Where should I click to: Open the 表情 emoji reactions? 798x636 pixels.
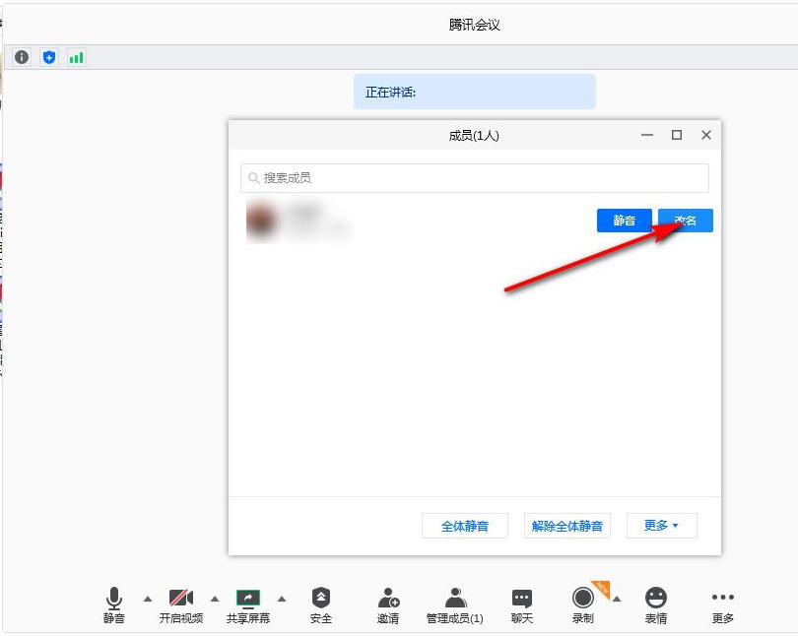pos(656,605)
